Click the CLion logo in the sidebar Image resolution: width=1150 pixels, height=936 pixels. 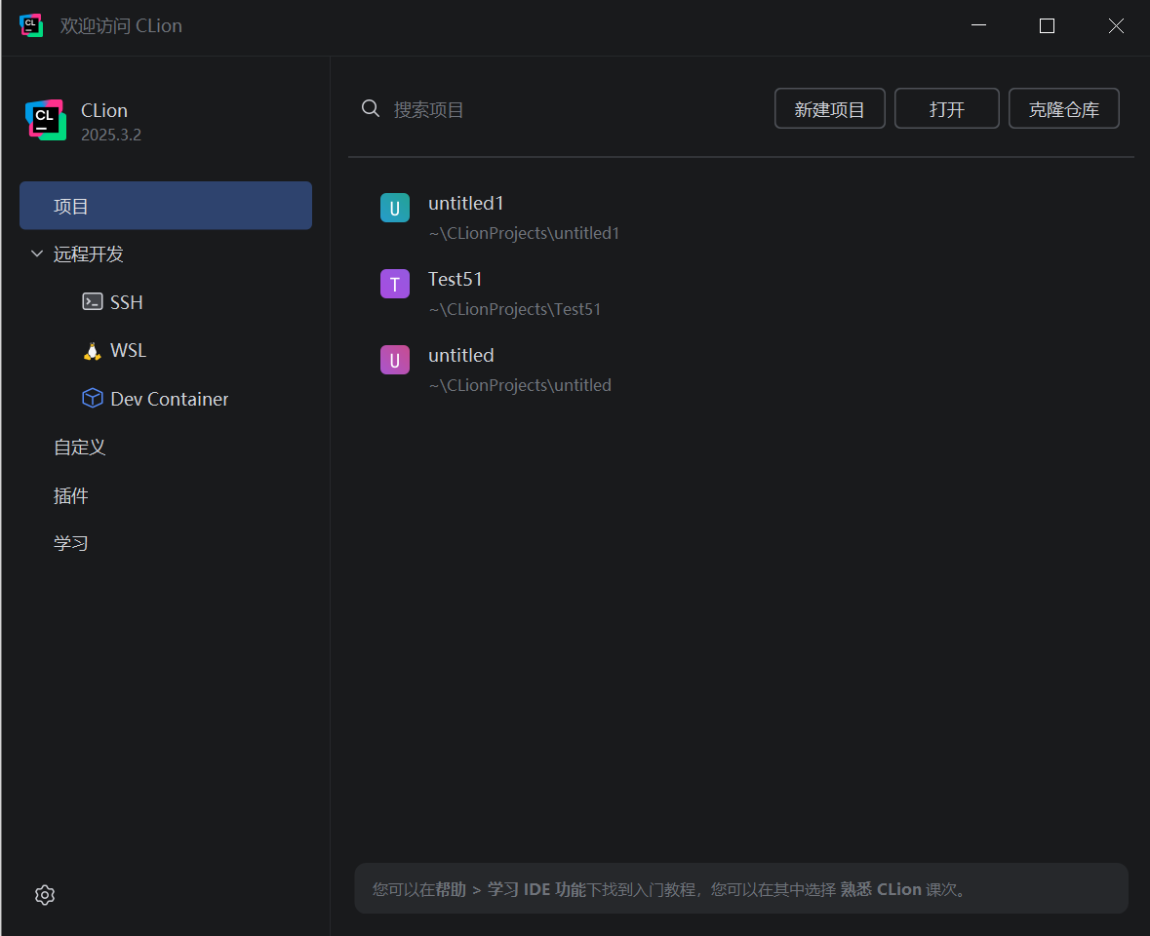(46, 119)
